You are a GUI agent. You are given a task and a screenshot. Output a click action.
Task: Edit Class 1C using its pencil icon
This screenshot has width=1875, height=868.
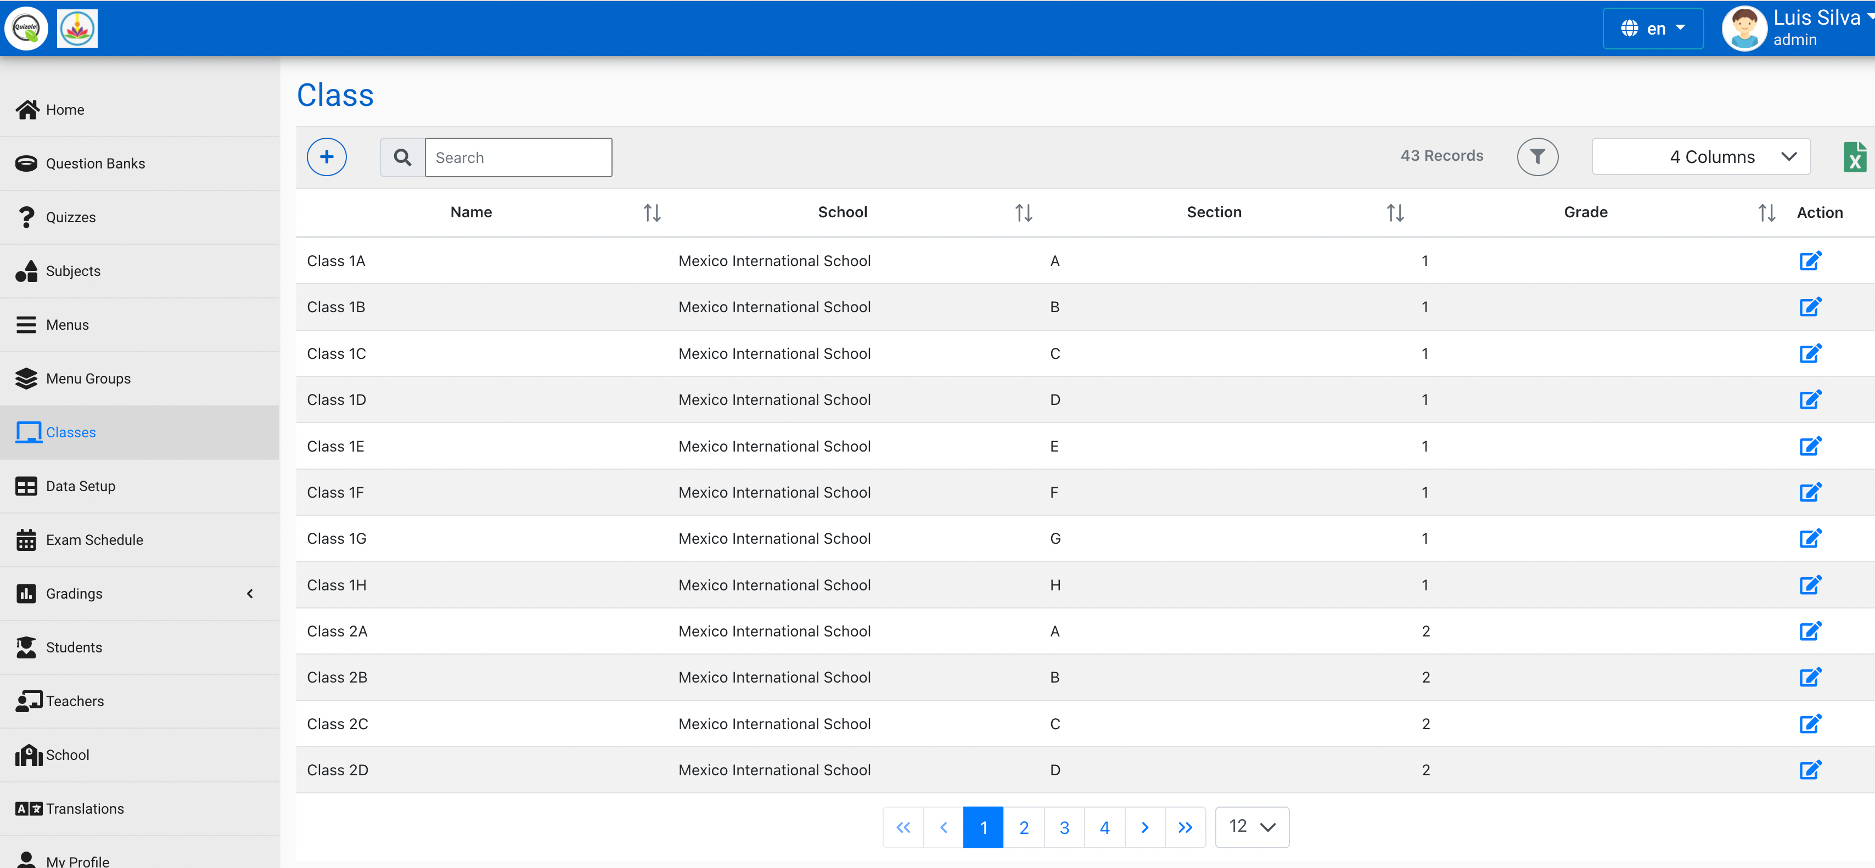[1810, 353]
